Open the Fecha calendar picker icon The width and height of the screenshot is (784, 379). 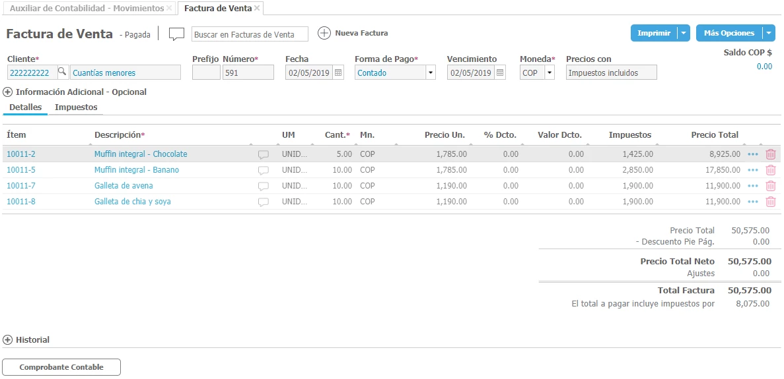[x=338, y=73]
